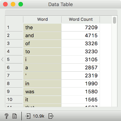Select the word count cell 2857

81,68
